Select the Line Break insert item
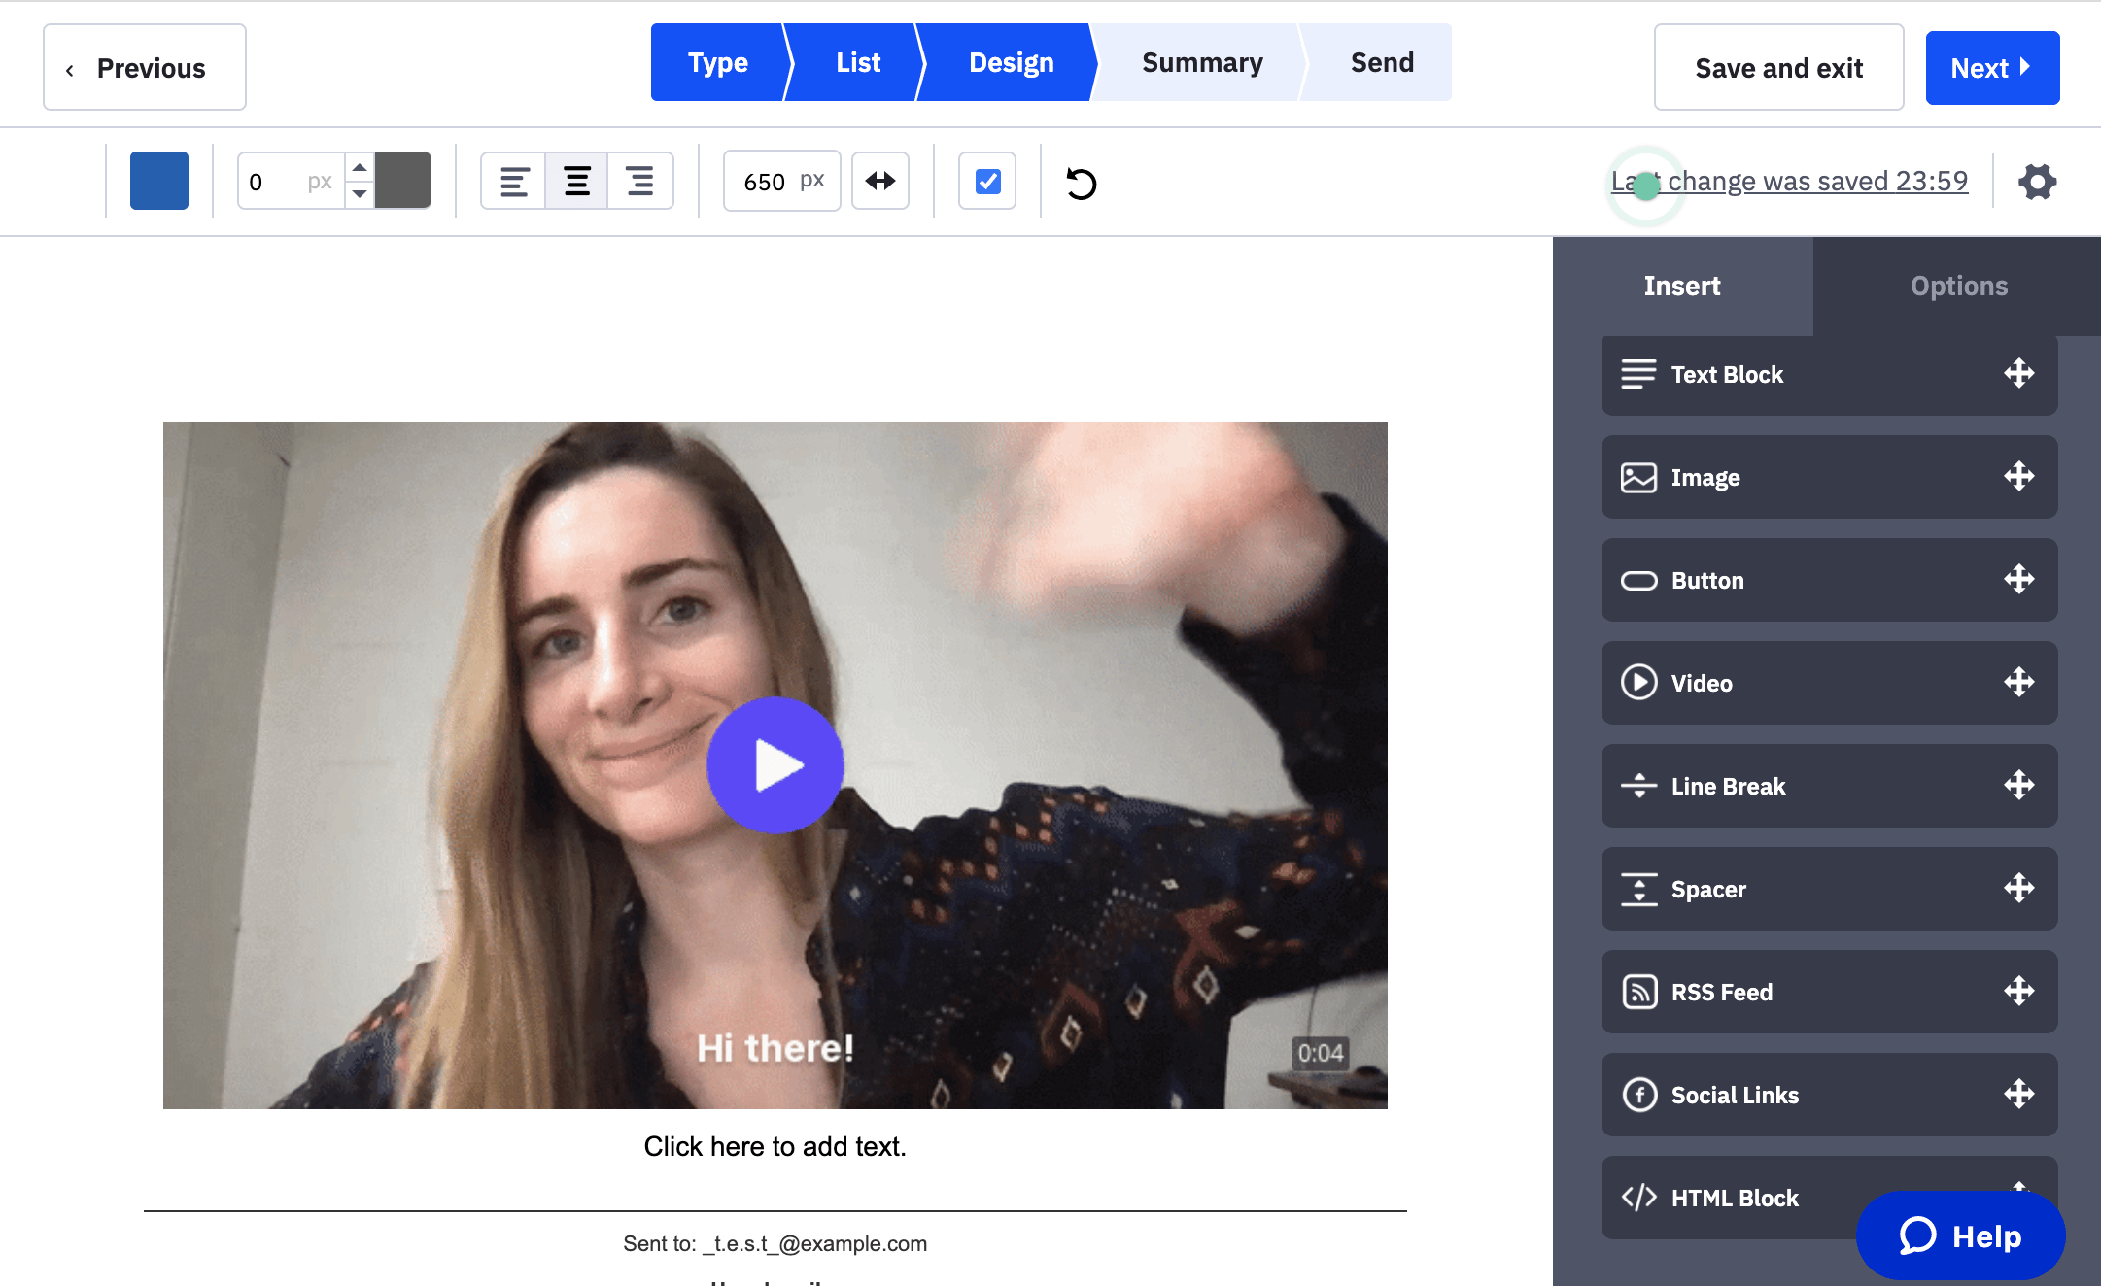The width and height of the screenshot is (2101, 1286). pyautogui.click(x=1829, y=786)
